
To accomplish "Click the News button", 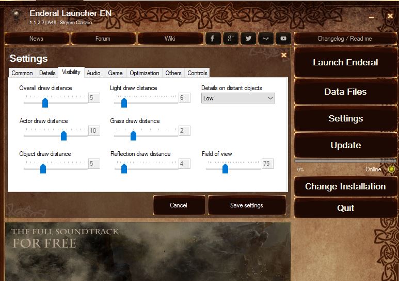I will [36, 39].
